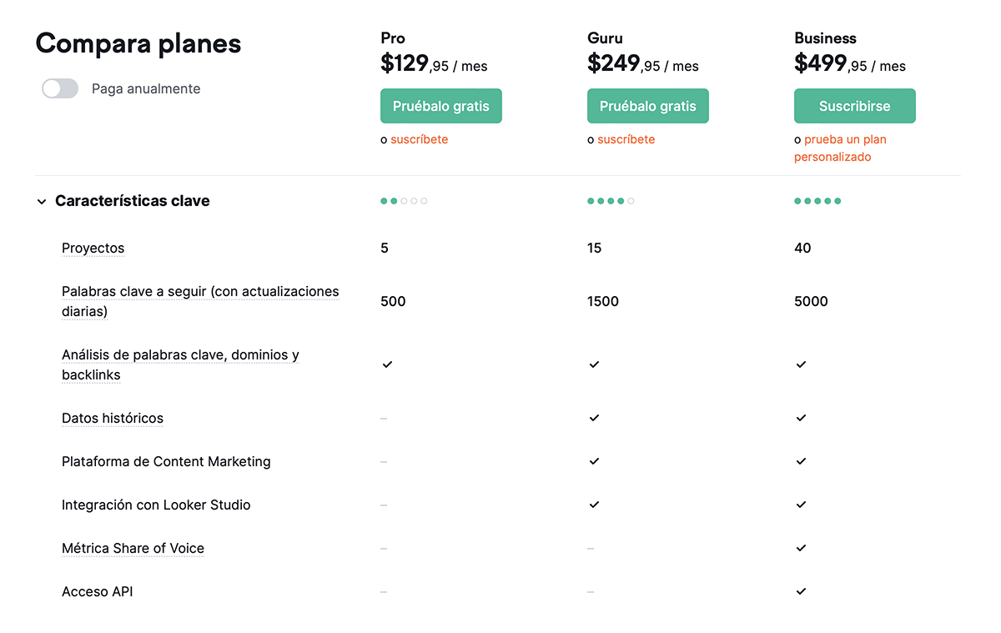Click Business checkmark for Métrica Share of Voice
Screen dimensions: 1001x633
tap(801, 548)
